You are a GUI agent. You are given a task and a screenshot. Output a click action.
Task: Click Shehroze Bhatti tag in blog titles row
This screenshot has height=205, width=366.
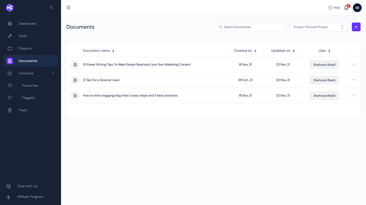[x=324, y=95]
